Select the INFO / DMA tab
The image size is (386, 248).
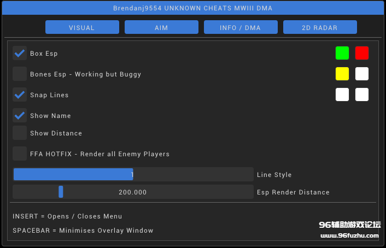click(x=241, y=27)
